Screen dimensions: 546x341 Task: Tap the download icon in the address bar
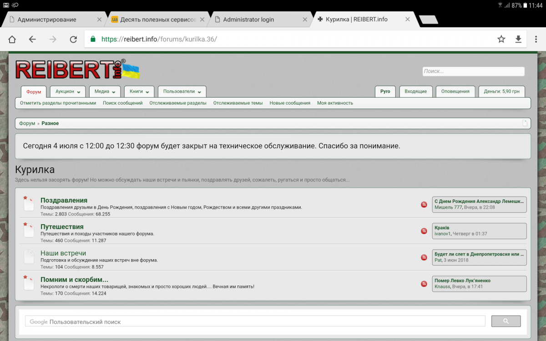coord(518,40)
